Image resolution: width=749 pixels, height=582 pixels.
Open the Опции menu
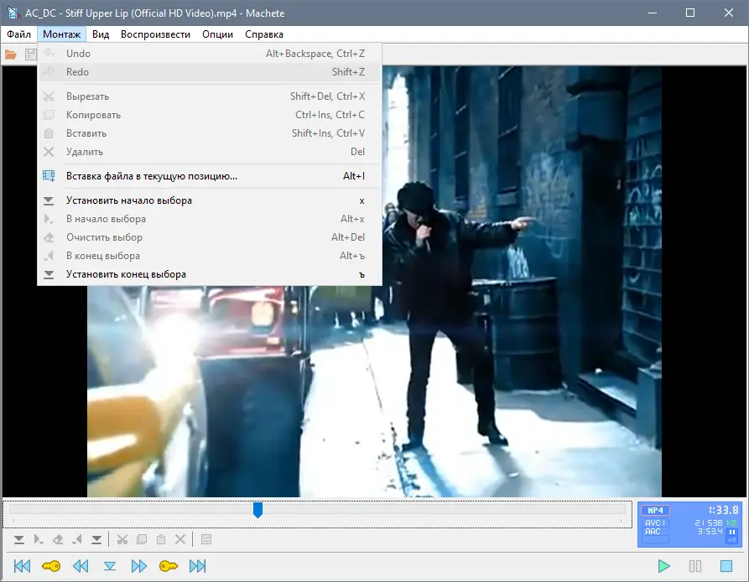(218, 34)
